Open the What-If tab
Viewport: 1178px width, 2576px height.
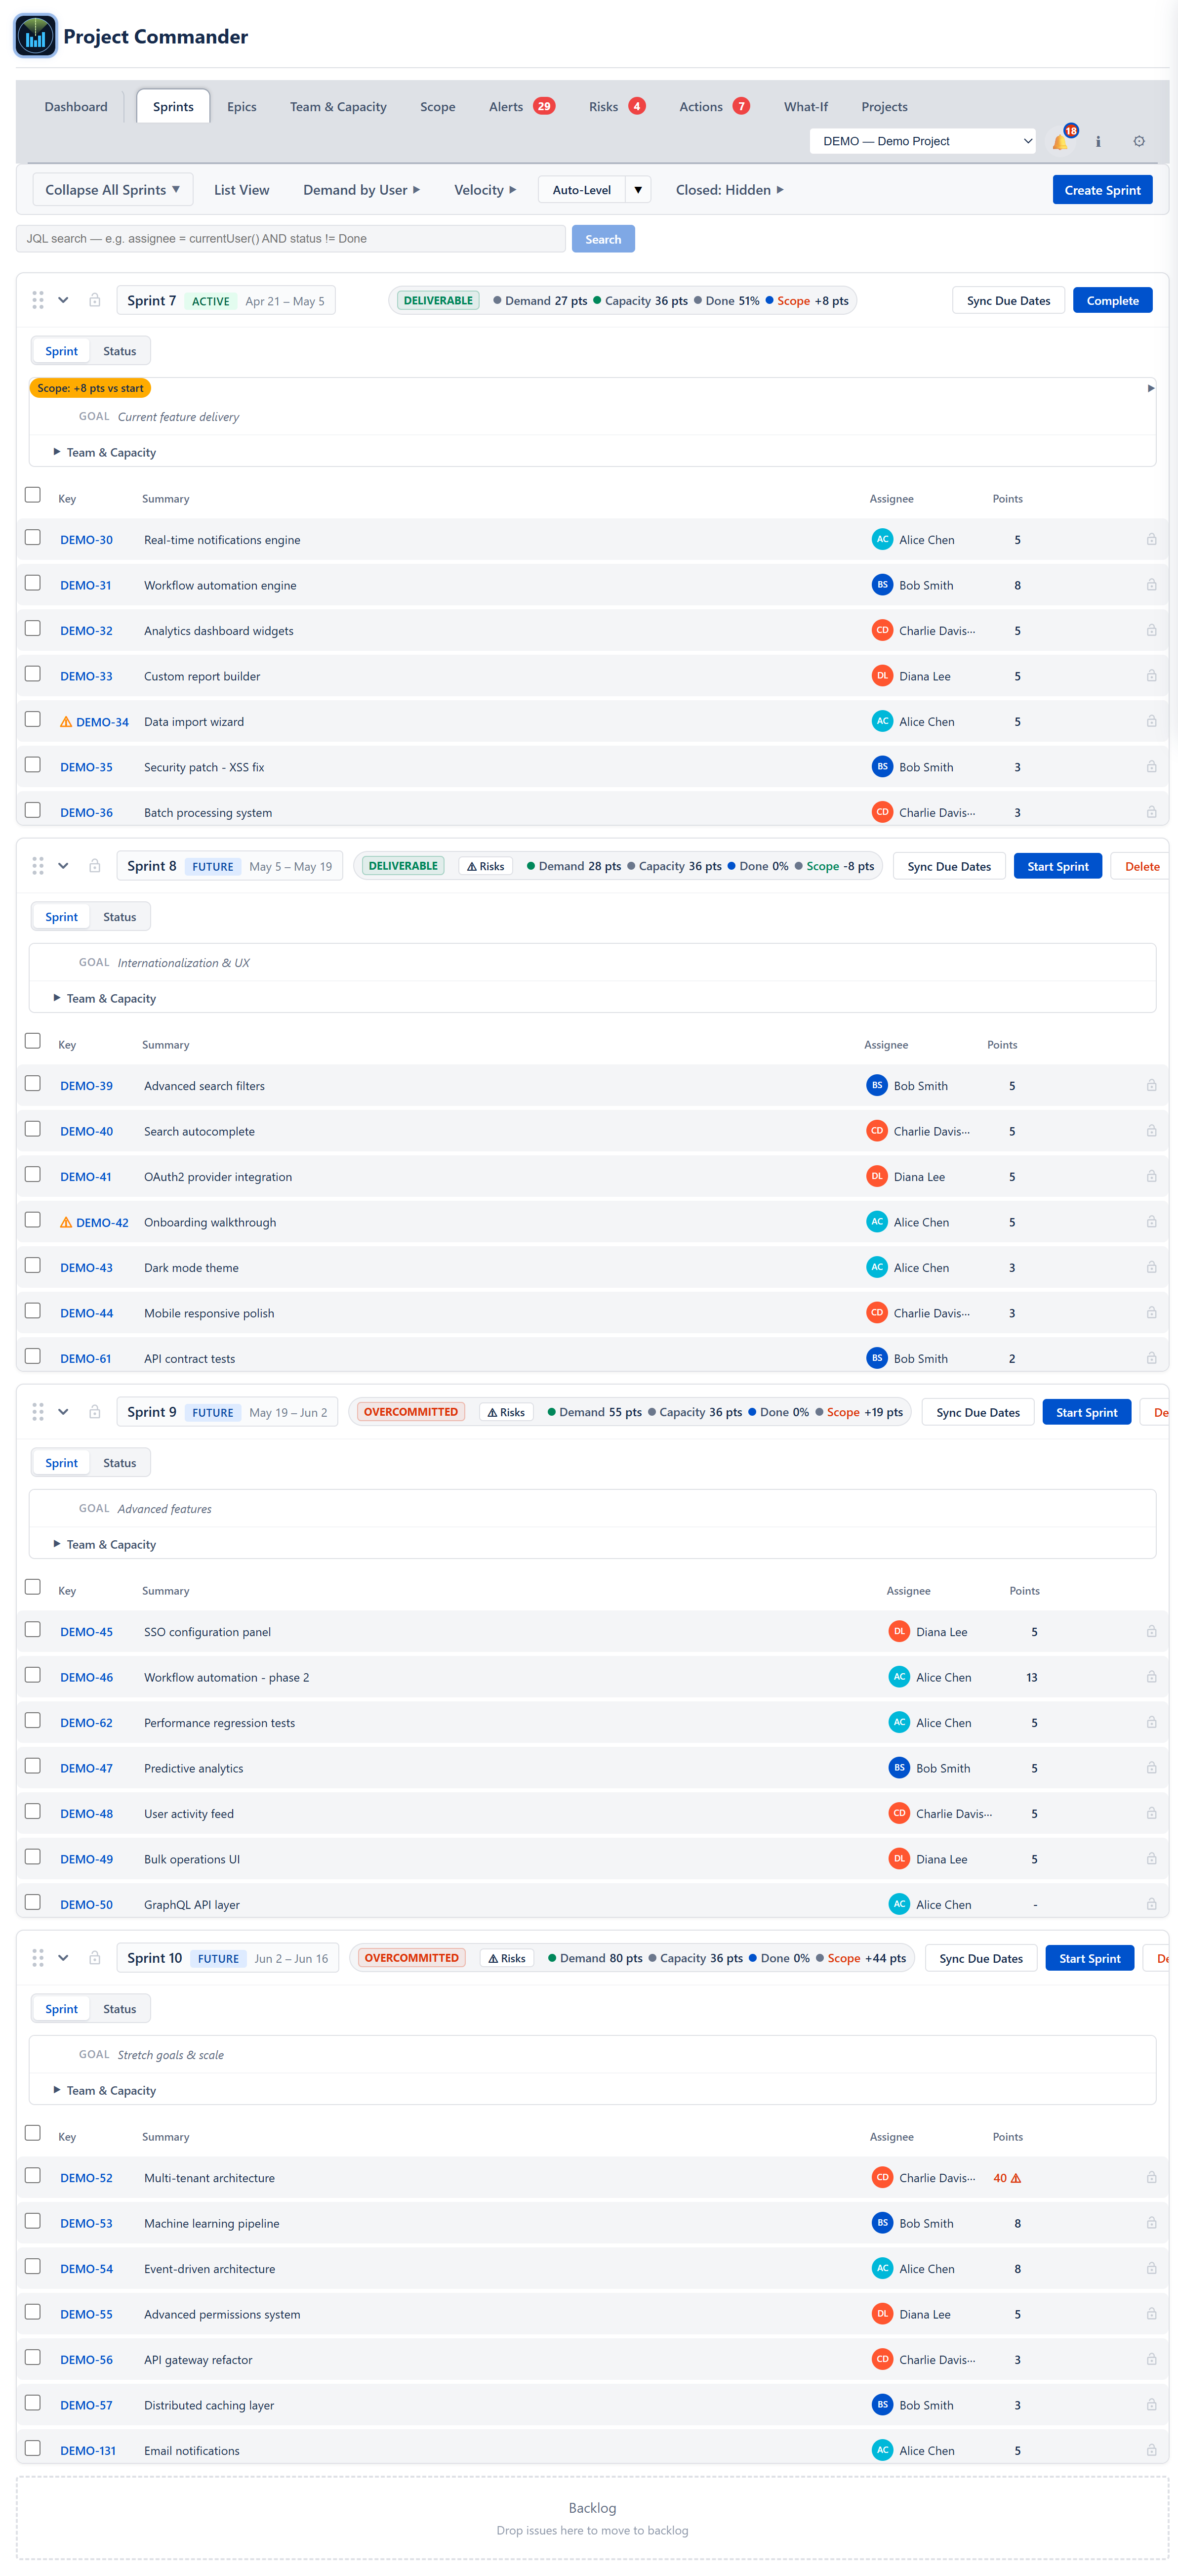click(805, 107)
